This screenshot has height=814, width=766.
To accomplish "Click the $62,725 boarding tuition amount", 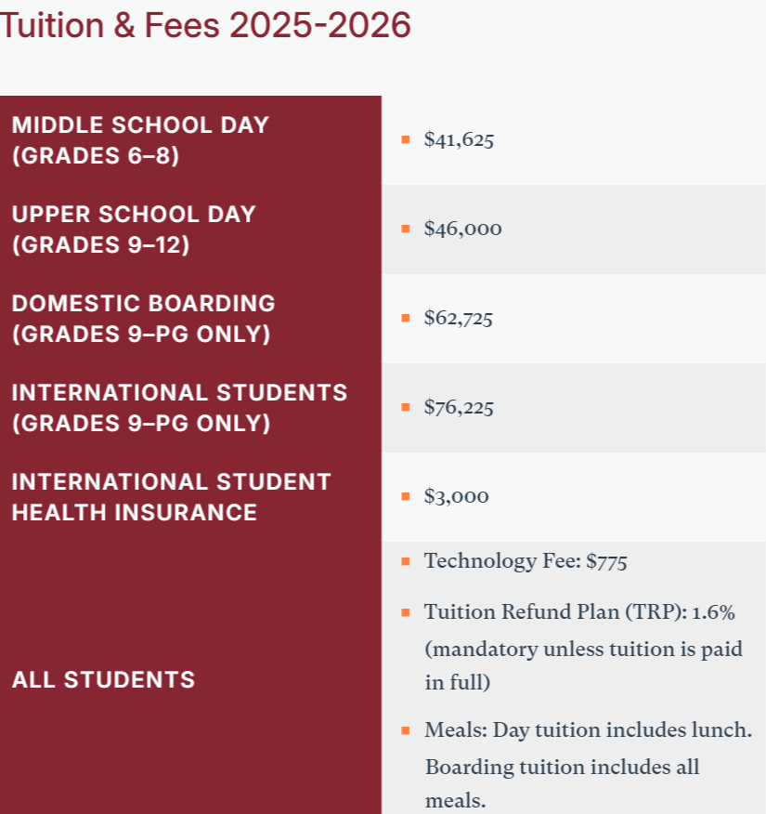I will [x=458, y=319].
